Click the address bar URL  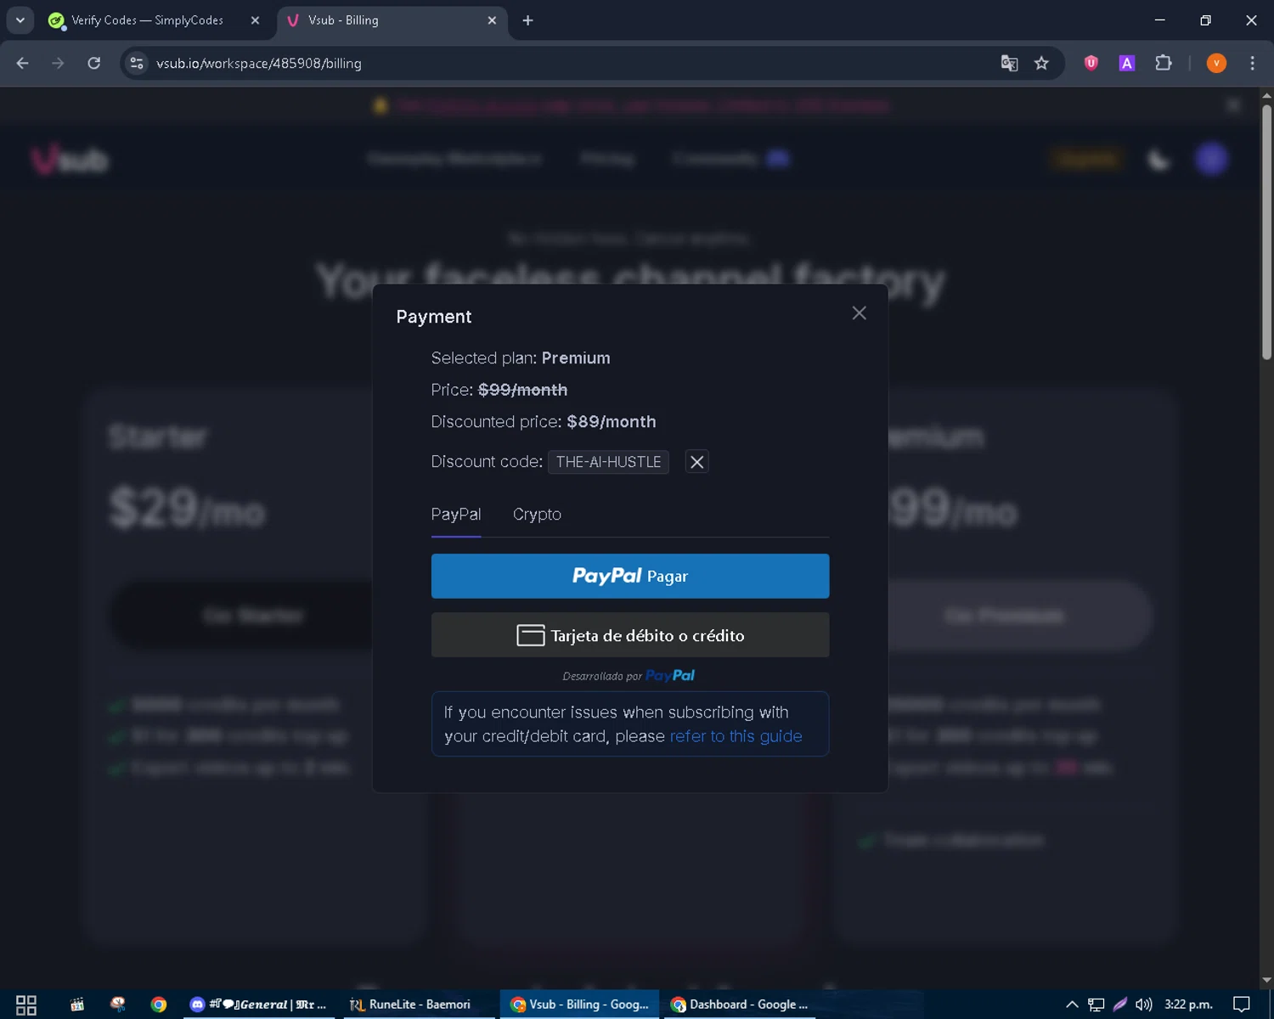click(x=258, y=64)
